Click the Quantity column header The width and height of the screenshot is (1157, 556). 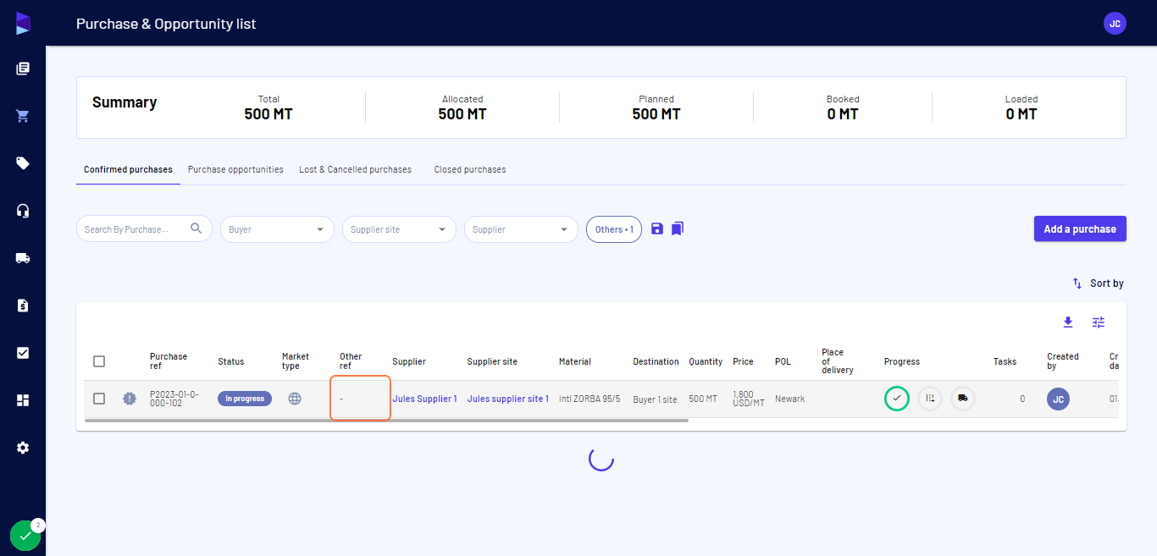(706, 361)
